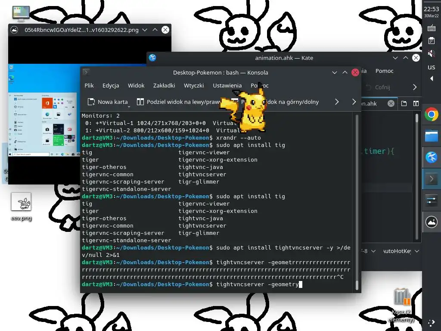441x331 pixels.
Task: Open Google Chrome from the side panel
Action: coord(431,114)
